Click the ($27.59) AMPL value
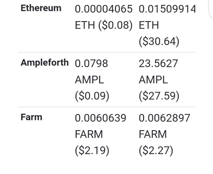This screenshot has height=174, width=213. [159, 96]
